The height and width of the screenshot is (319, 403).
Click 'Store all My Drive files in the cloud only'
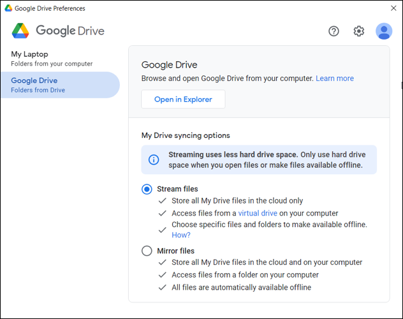[237, 200]
